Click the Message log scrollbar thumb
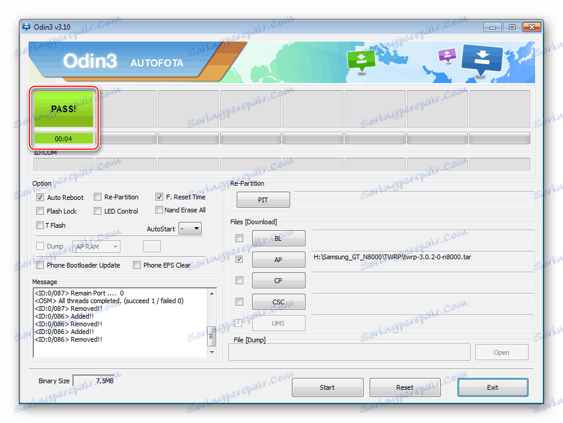 point(211,336)
